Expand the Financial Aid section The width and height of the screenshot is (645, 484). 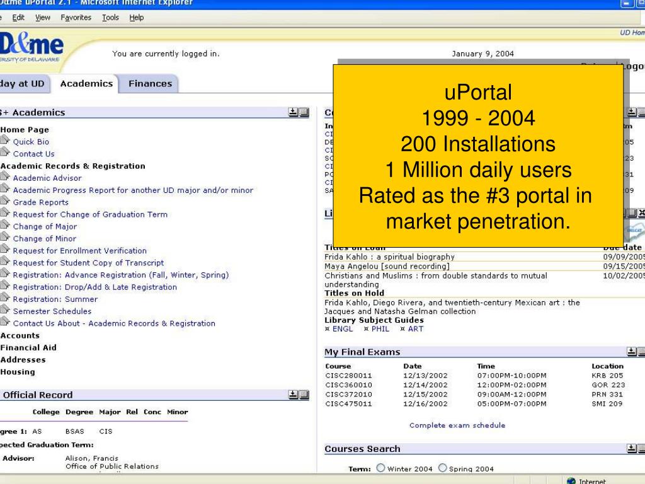click(x=28, y=347)
